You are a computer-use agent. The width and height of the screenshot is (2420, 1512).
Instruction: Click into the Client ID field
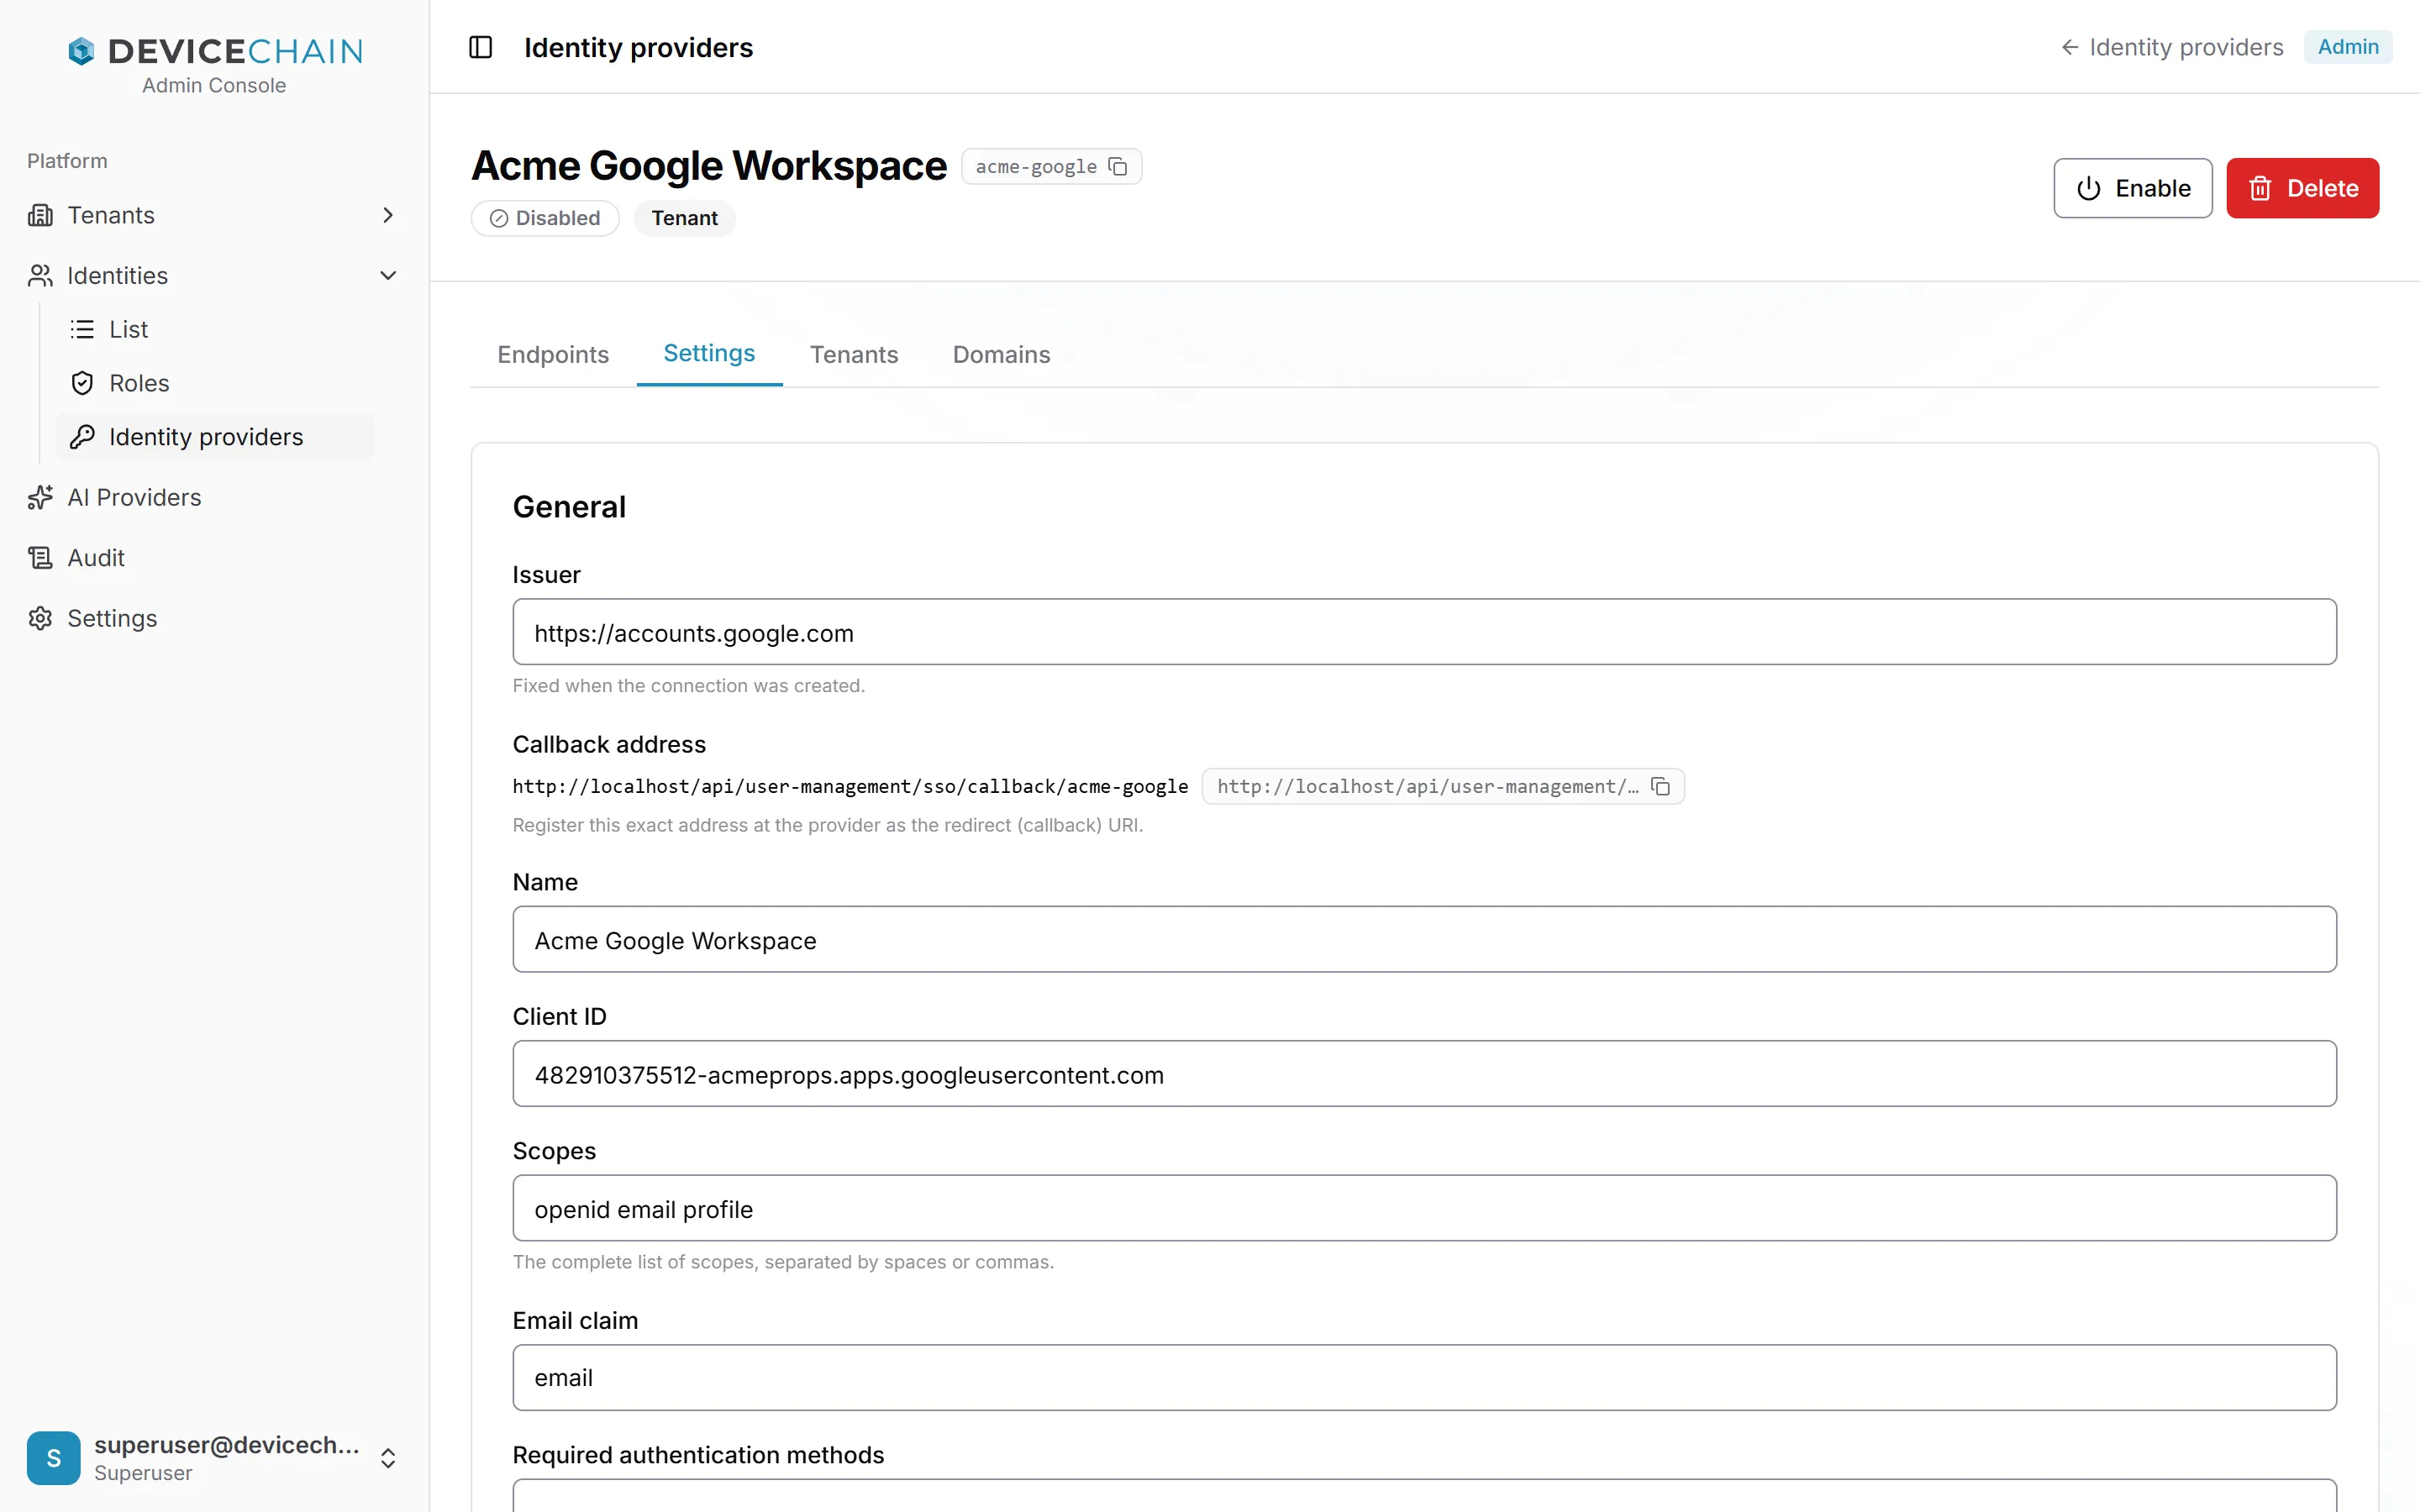pyautogui.click(x=1424, y=1074)
